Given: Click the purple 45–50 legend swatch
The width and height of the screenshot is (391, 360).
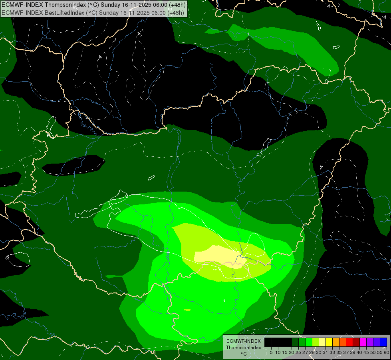Looking at the screenshot, I should pyautogui.click(x=370, y=342).
